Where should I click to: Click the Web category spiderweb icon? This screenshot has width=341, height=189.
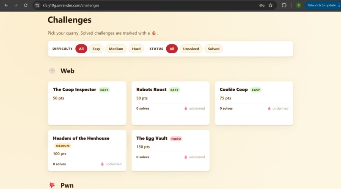tap(52, 70)
